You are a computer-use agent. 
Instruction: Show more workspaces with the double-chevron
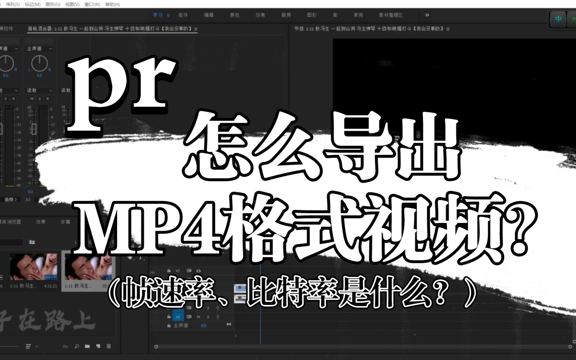tap(427, 15)
